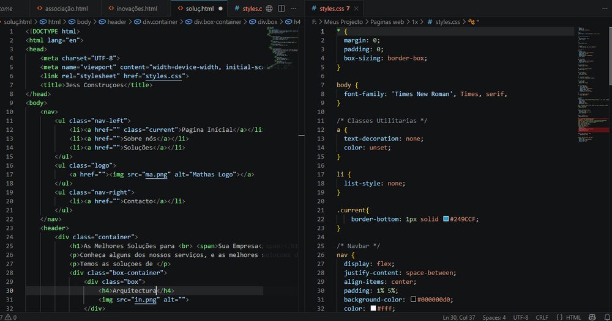Open Copilot status icon in status bar

click(x=592, y=317)
